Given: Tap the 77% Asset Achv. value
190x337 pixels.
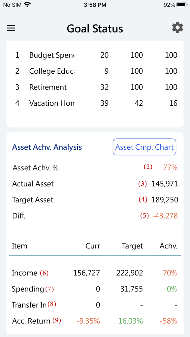Looking at the screenshot, I should point(170,168).
